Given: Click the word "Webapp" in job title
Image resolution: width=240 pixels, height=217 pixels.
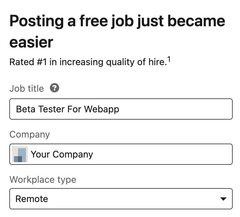Looking at the screenshot, I should 102,109.
